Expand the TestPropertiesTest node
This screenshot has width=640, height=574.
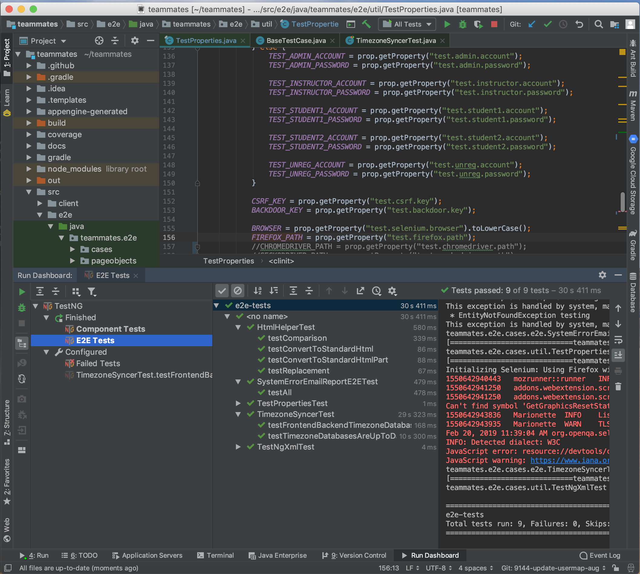[238, 403]
